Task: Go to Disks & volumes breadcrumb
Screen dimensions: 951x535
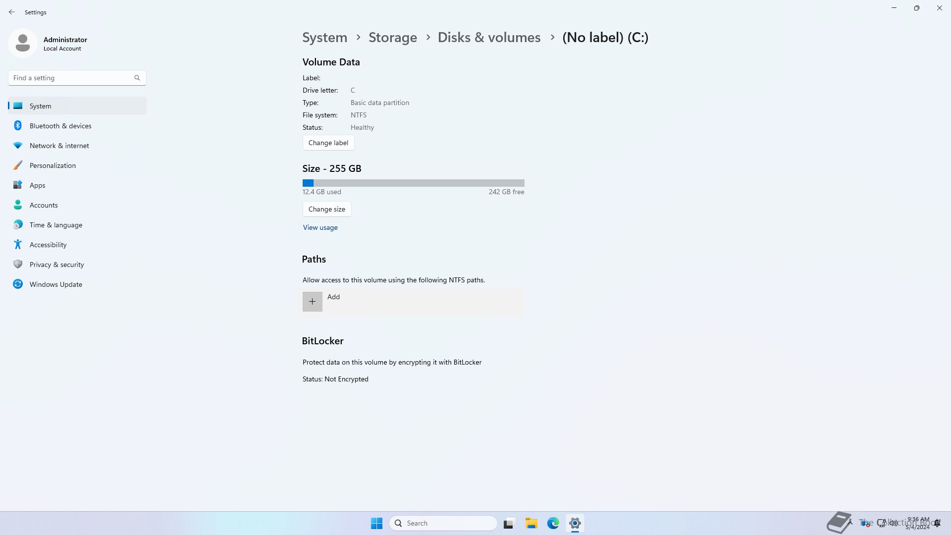Action: click(488, 38)
